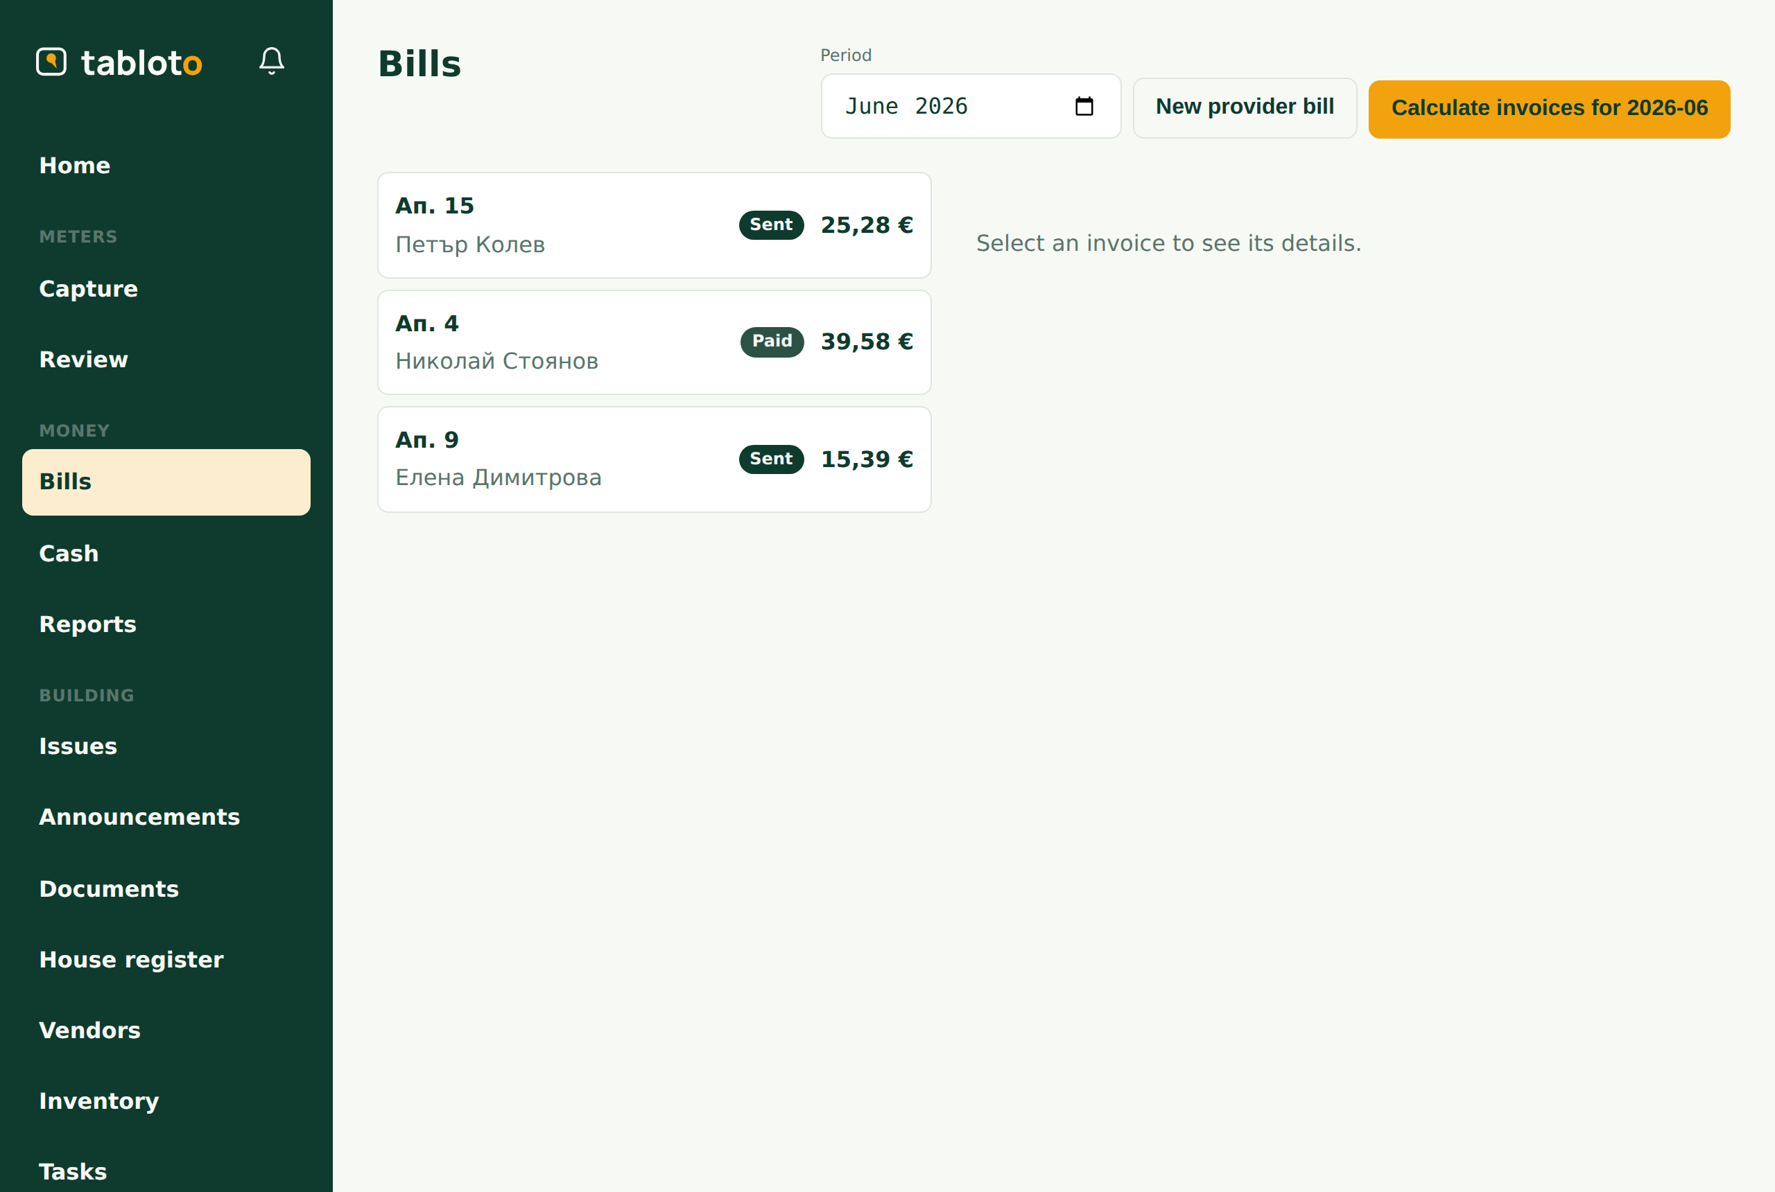Open notifications bell
Image resolution: width=1775 pixels, height=1192 pixels.
(x=272, y=61)
